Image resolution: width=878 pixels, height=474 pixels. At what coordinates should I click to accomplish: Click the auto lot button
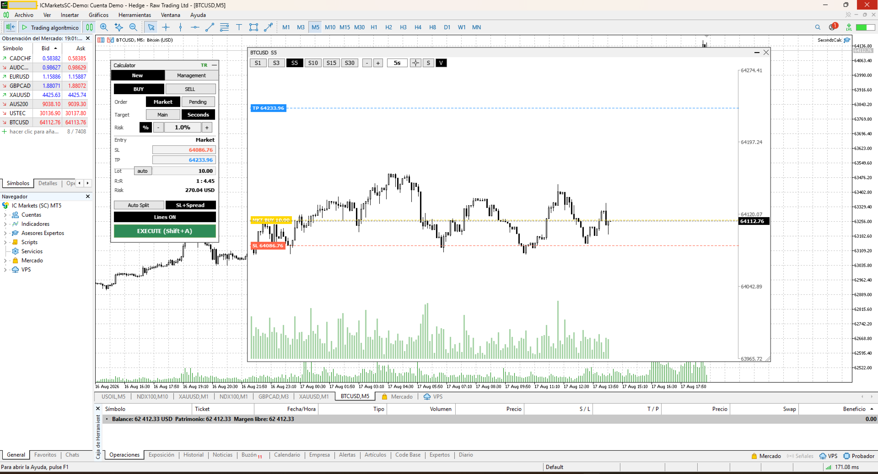(143, 171)
